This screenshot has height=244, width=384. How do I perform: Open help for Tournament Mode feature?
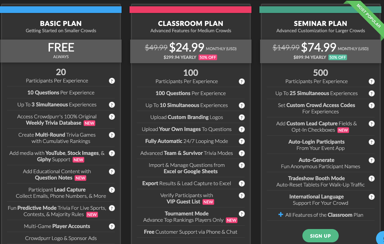(242, 214)
